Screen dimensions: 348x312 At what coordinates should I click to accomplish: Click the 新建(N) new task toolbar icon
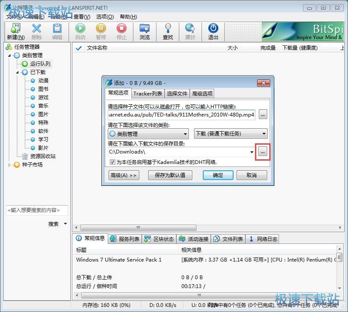[16, 32]
